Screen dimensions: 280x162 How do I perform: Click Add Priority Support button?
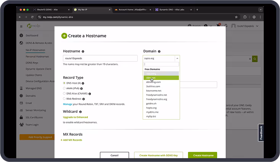(x=37, y=137)
